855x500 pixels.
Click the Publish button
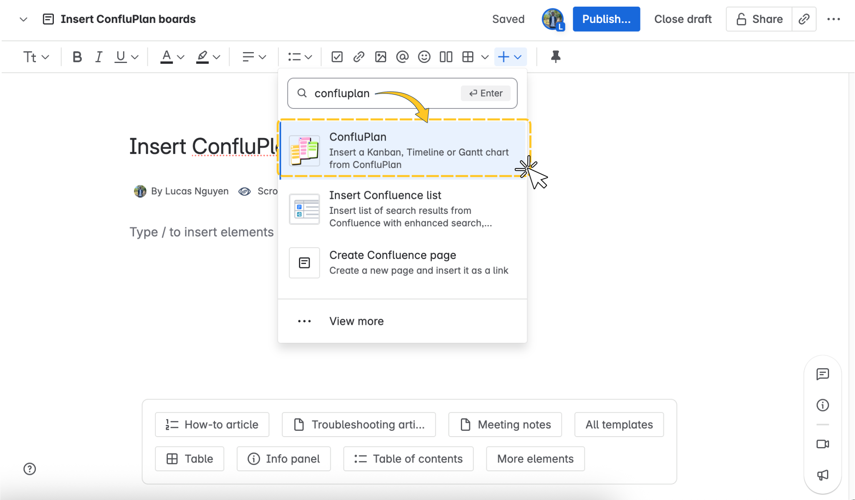[606, 19]
